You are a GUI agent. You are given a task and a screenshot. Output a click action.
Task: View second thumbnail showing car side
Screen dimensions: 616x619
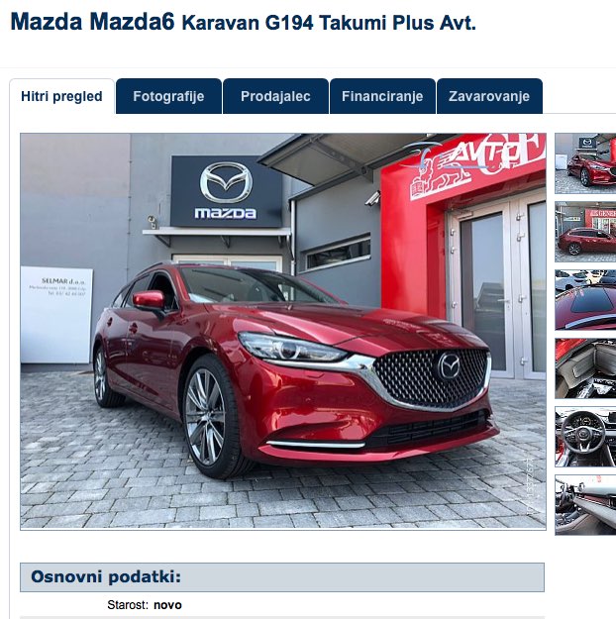[585, 232]
